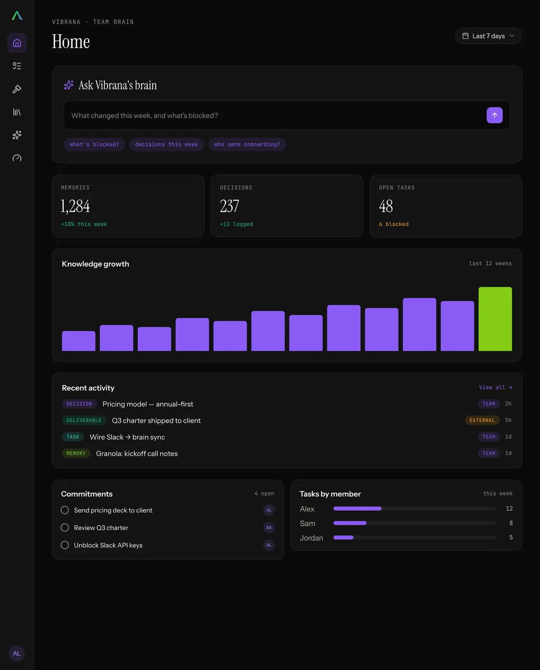The width and height of the screenshot is (540, 670).
Task: Open the gauge metrics sidebar icon
Action: [x=17, y=158]
